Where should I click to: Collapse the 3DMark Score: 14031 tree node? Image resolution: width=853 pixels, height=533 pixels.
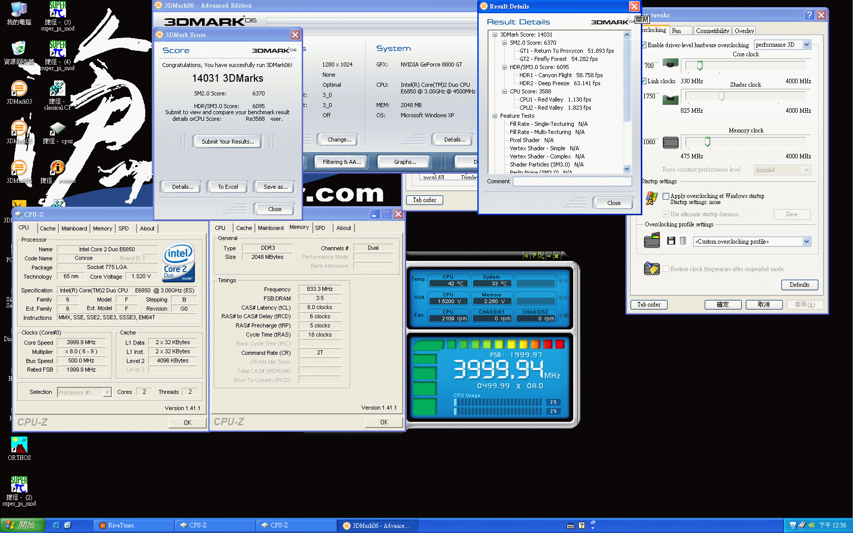(x=495, y=35)
